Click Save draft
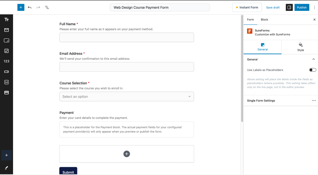The height and width of the screenshot is (175, 318). (x=273, y=7)
